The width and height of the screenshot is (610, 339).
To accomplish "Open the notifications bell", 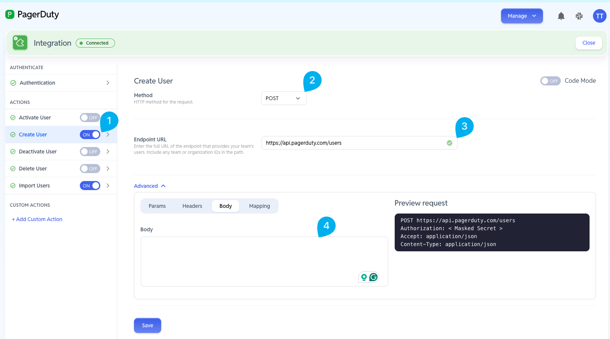I will click(561, 16).
